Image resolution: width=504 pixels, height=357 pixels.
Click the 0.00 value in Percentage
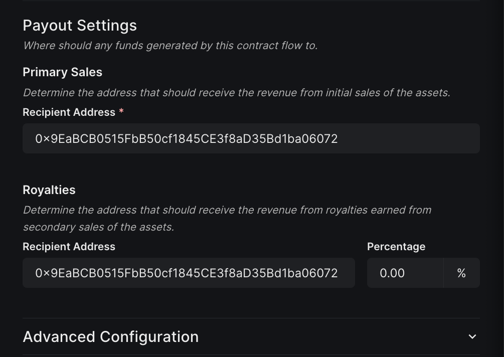click(392, 273)
